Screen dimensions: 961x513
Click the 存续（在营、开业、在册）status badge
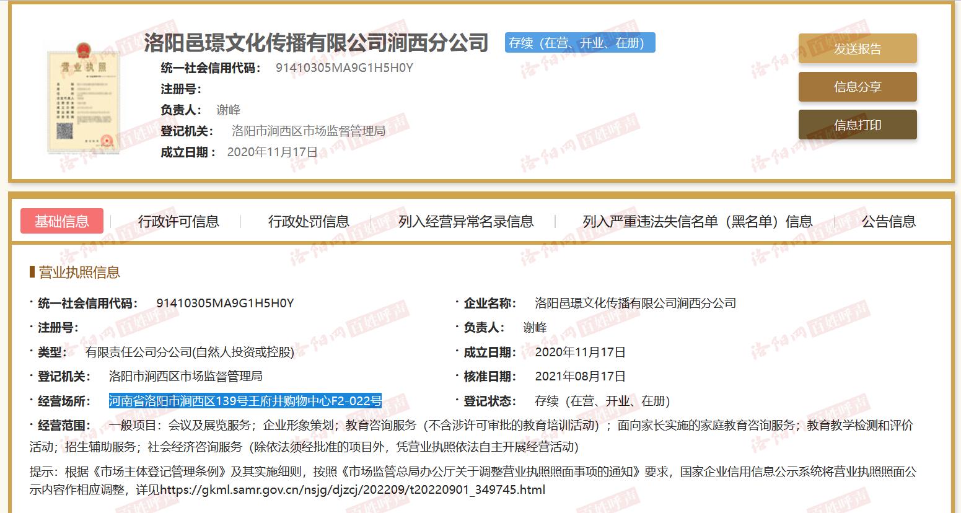click(580, 43)
